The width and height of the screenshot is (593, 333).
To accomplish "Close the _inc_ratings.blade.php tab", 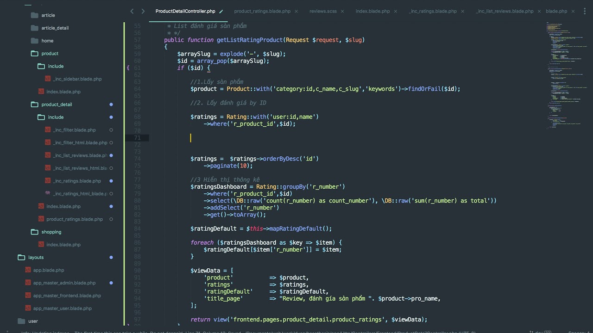I will [463, 11].
